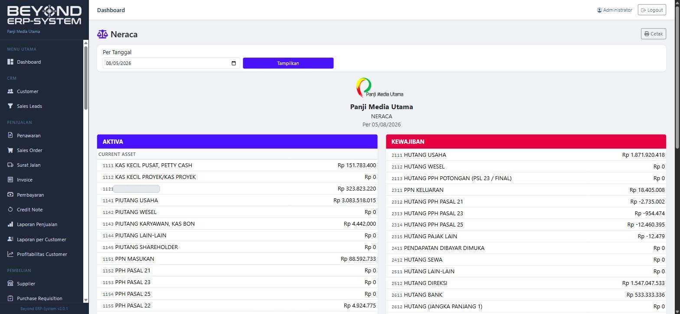680x314 pixels.
Task: Click the Tampilkan button
Action: pos(288,63)
